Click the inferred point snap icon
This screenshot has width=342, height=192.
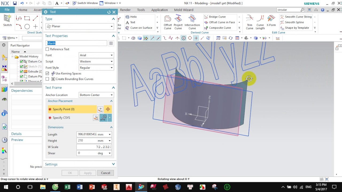click(x=108, y=109)
